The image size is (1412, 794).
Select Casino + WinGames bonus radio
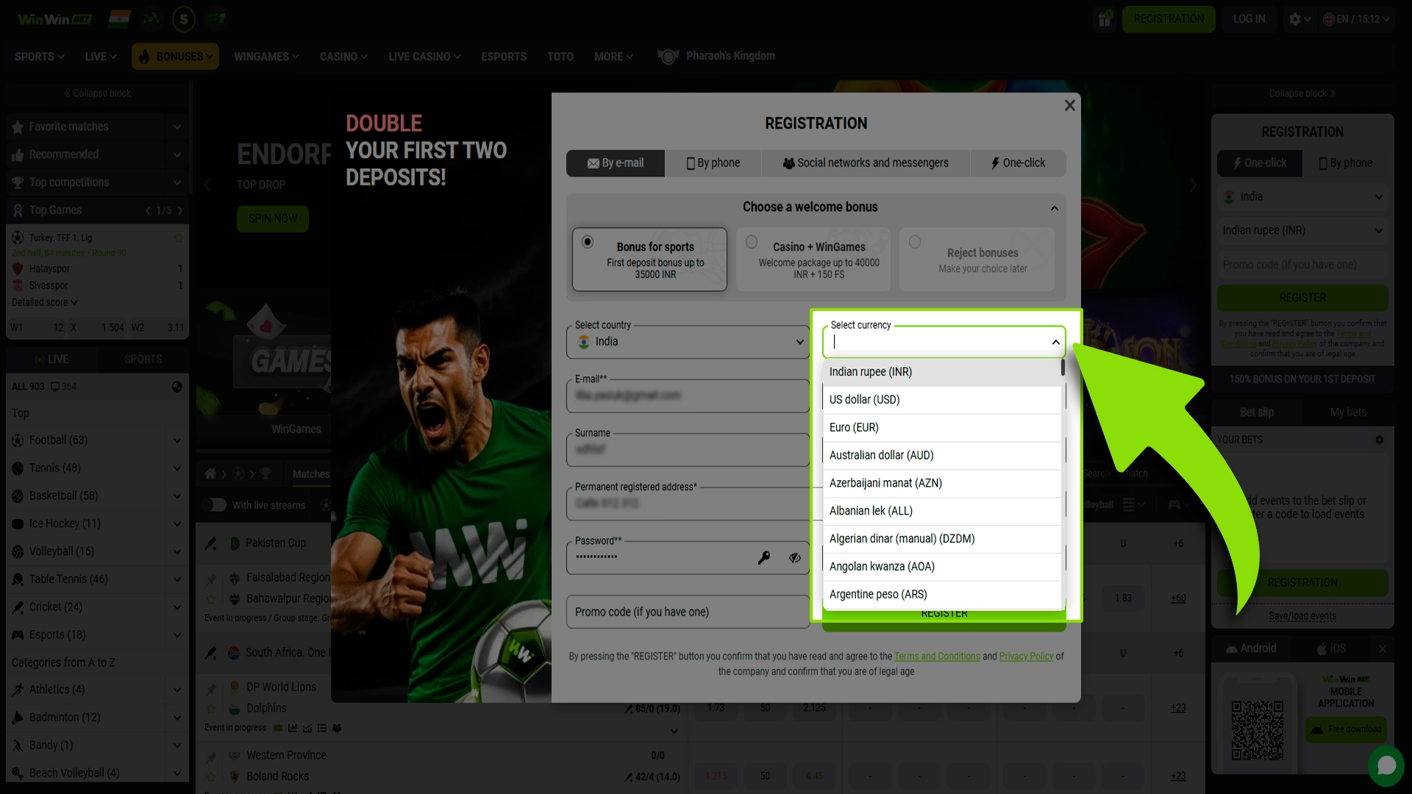(752, 242)
